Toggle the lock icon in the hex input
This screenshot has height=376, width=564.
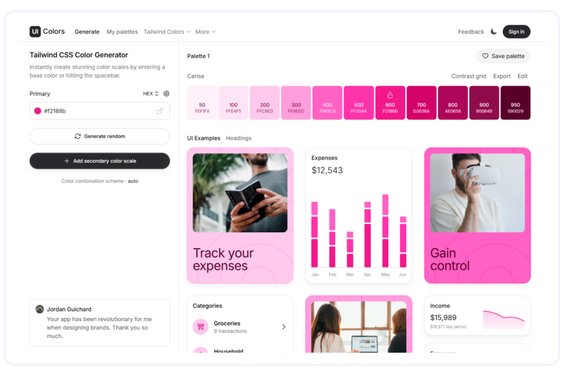[x=160, y=111]
